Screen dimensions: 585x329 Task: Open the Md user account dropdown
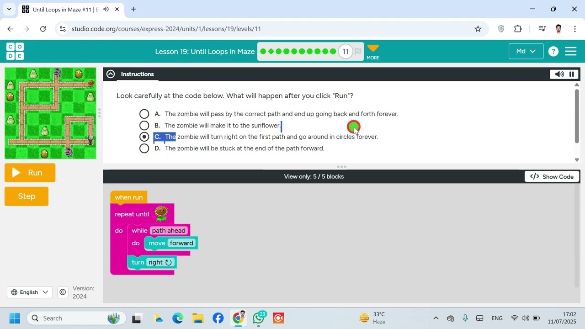526,51
